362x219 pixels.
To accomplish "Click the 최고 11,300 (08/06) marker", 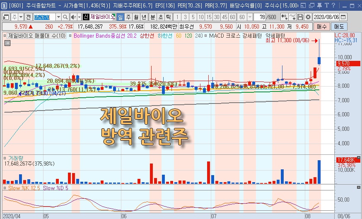I will pos(287,41).
